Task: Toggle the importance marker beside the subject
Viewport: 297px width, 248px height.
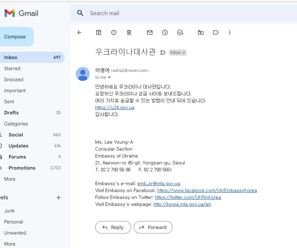Action: 163,53
